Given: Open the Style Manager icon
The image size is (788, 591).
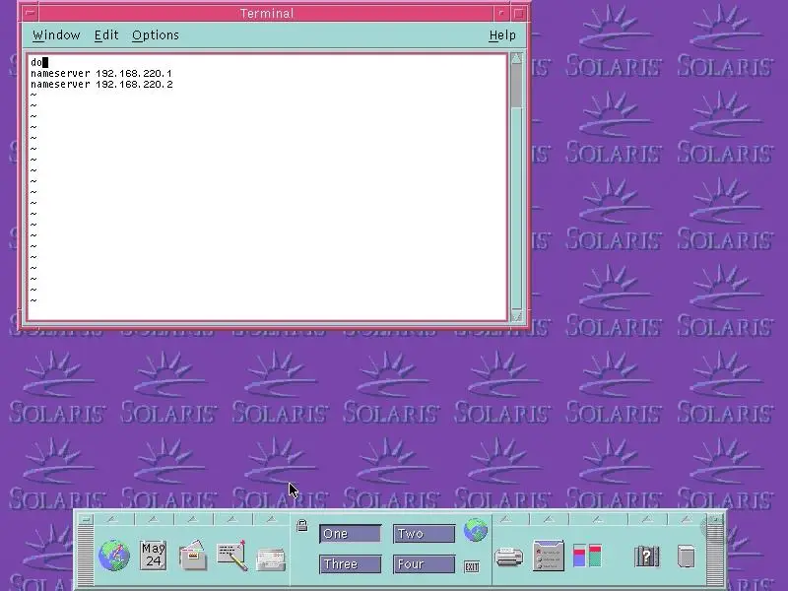Looking at the screenshot, I should [x=549, y=556].
